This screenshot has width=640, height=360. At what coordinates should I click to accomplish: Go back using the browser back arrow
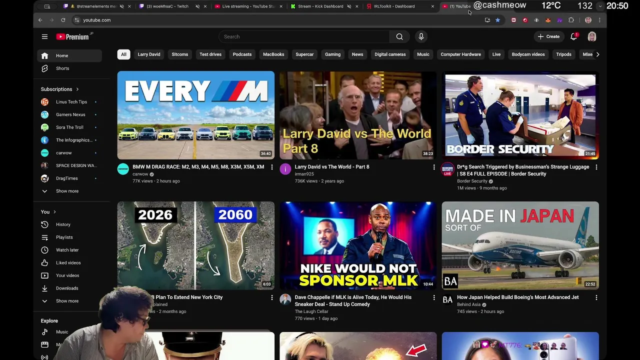(40, 20)
